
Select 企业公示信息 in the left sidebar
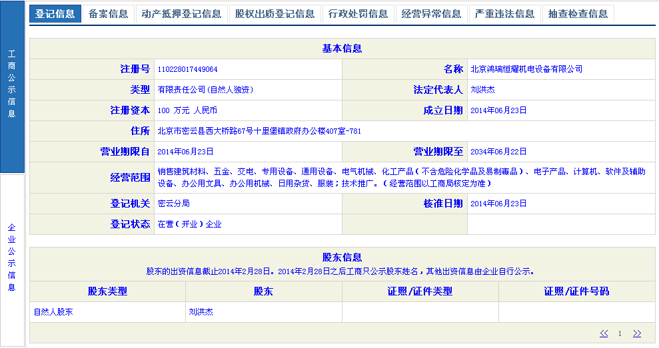12,258
